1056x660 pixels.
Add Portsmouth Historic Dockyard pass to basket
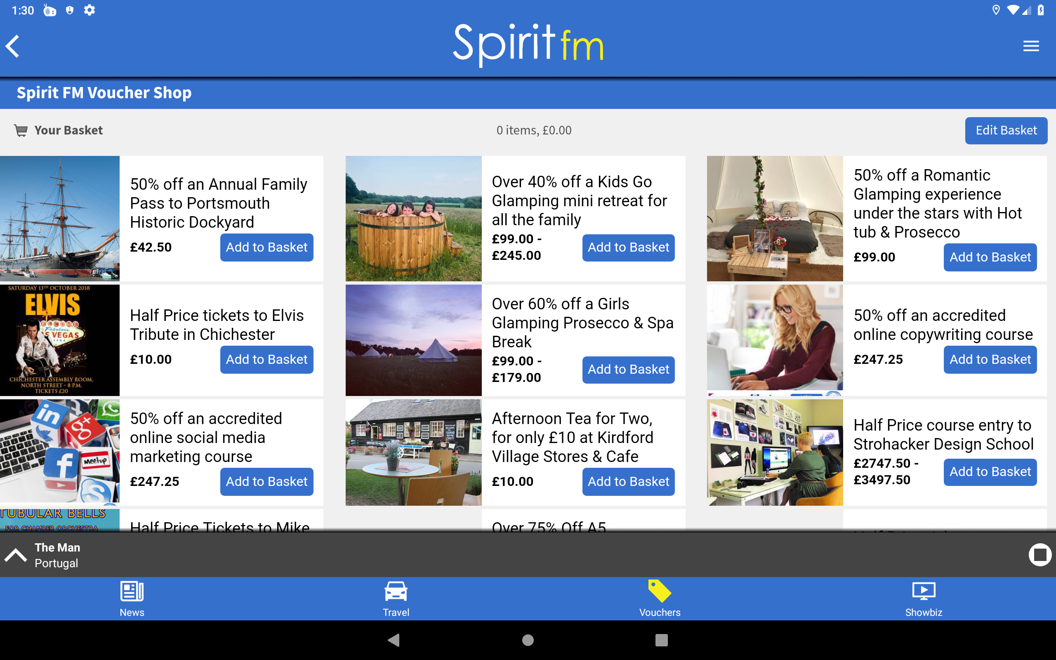pyautogui.click(x=266, y=247)
